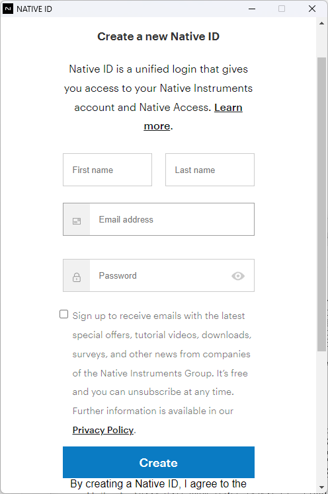Click the maximize button in title bar
Screen dimensions: 328x494
282,9
